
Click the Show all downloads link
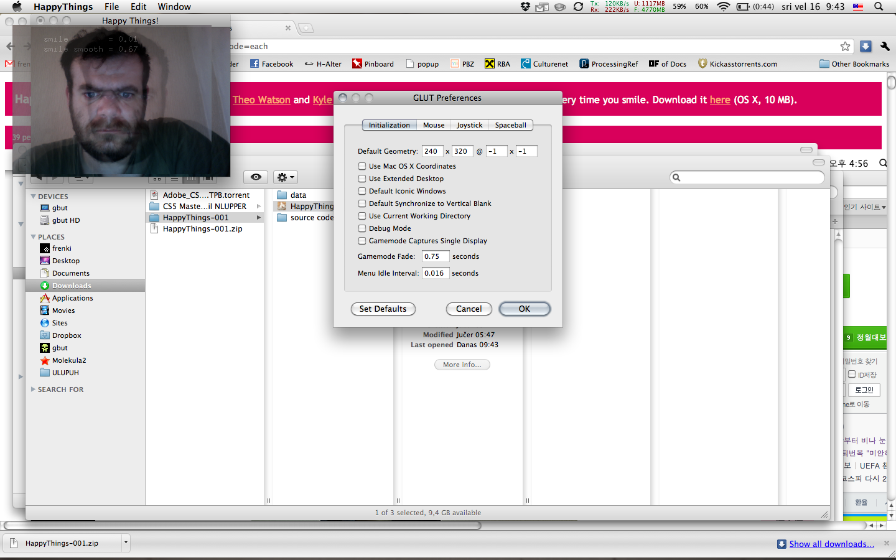(831, 544)
